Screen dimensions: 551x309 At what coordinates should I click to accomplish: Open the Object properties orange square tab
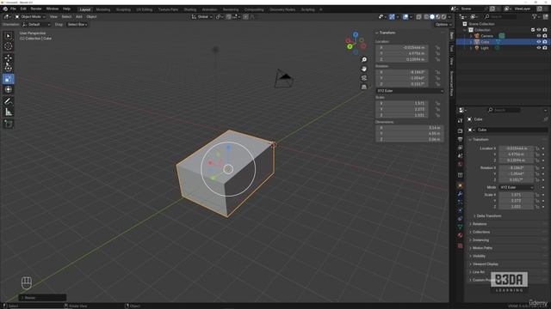(460, 185)
